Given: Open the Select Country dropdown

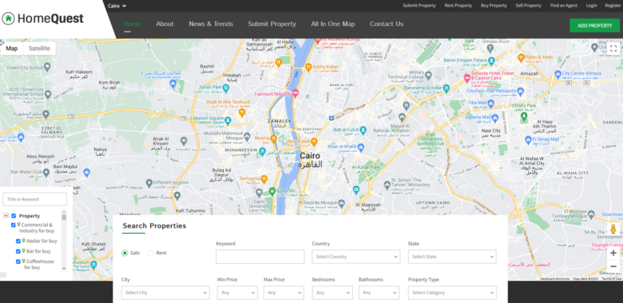Looking at the screenshot, I should coord(356,257).
